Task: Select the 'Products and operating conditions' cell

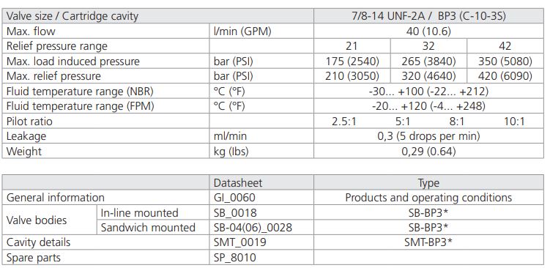Action: point(428,198)
